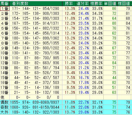Select the 偶数 summary row label
This screenshot has height=115, width=132.
pyautogui.click(x=5, y=102)
